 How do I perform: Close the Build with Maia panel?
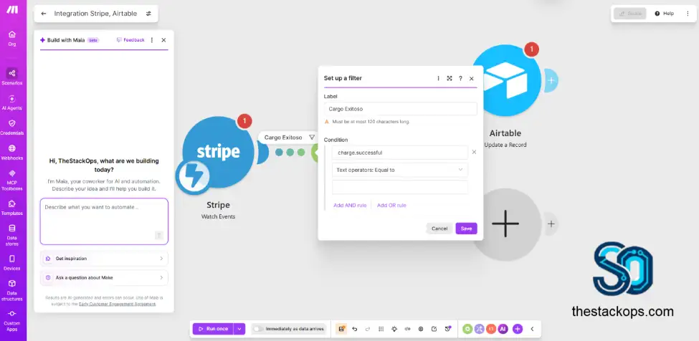[x=163, y=40]
